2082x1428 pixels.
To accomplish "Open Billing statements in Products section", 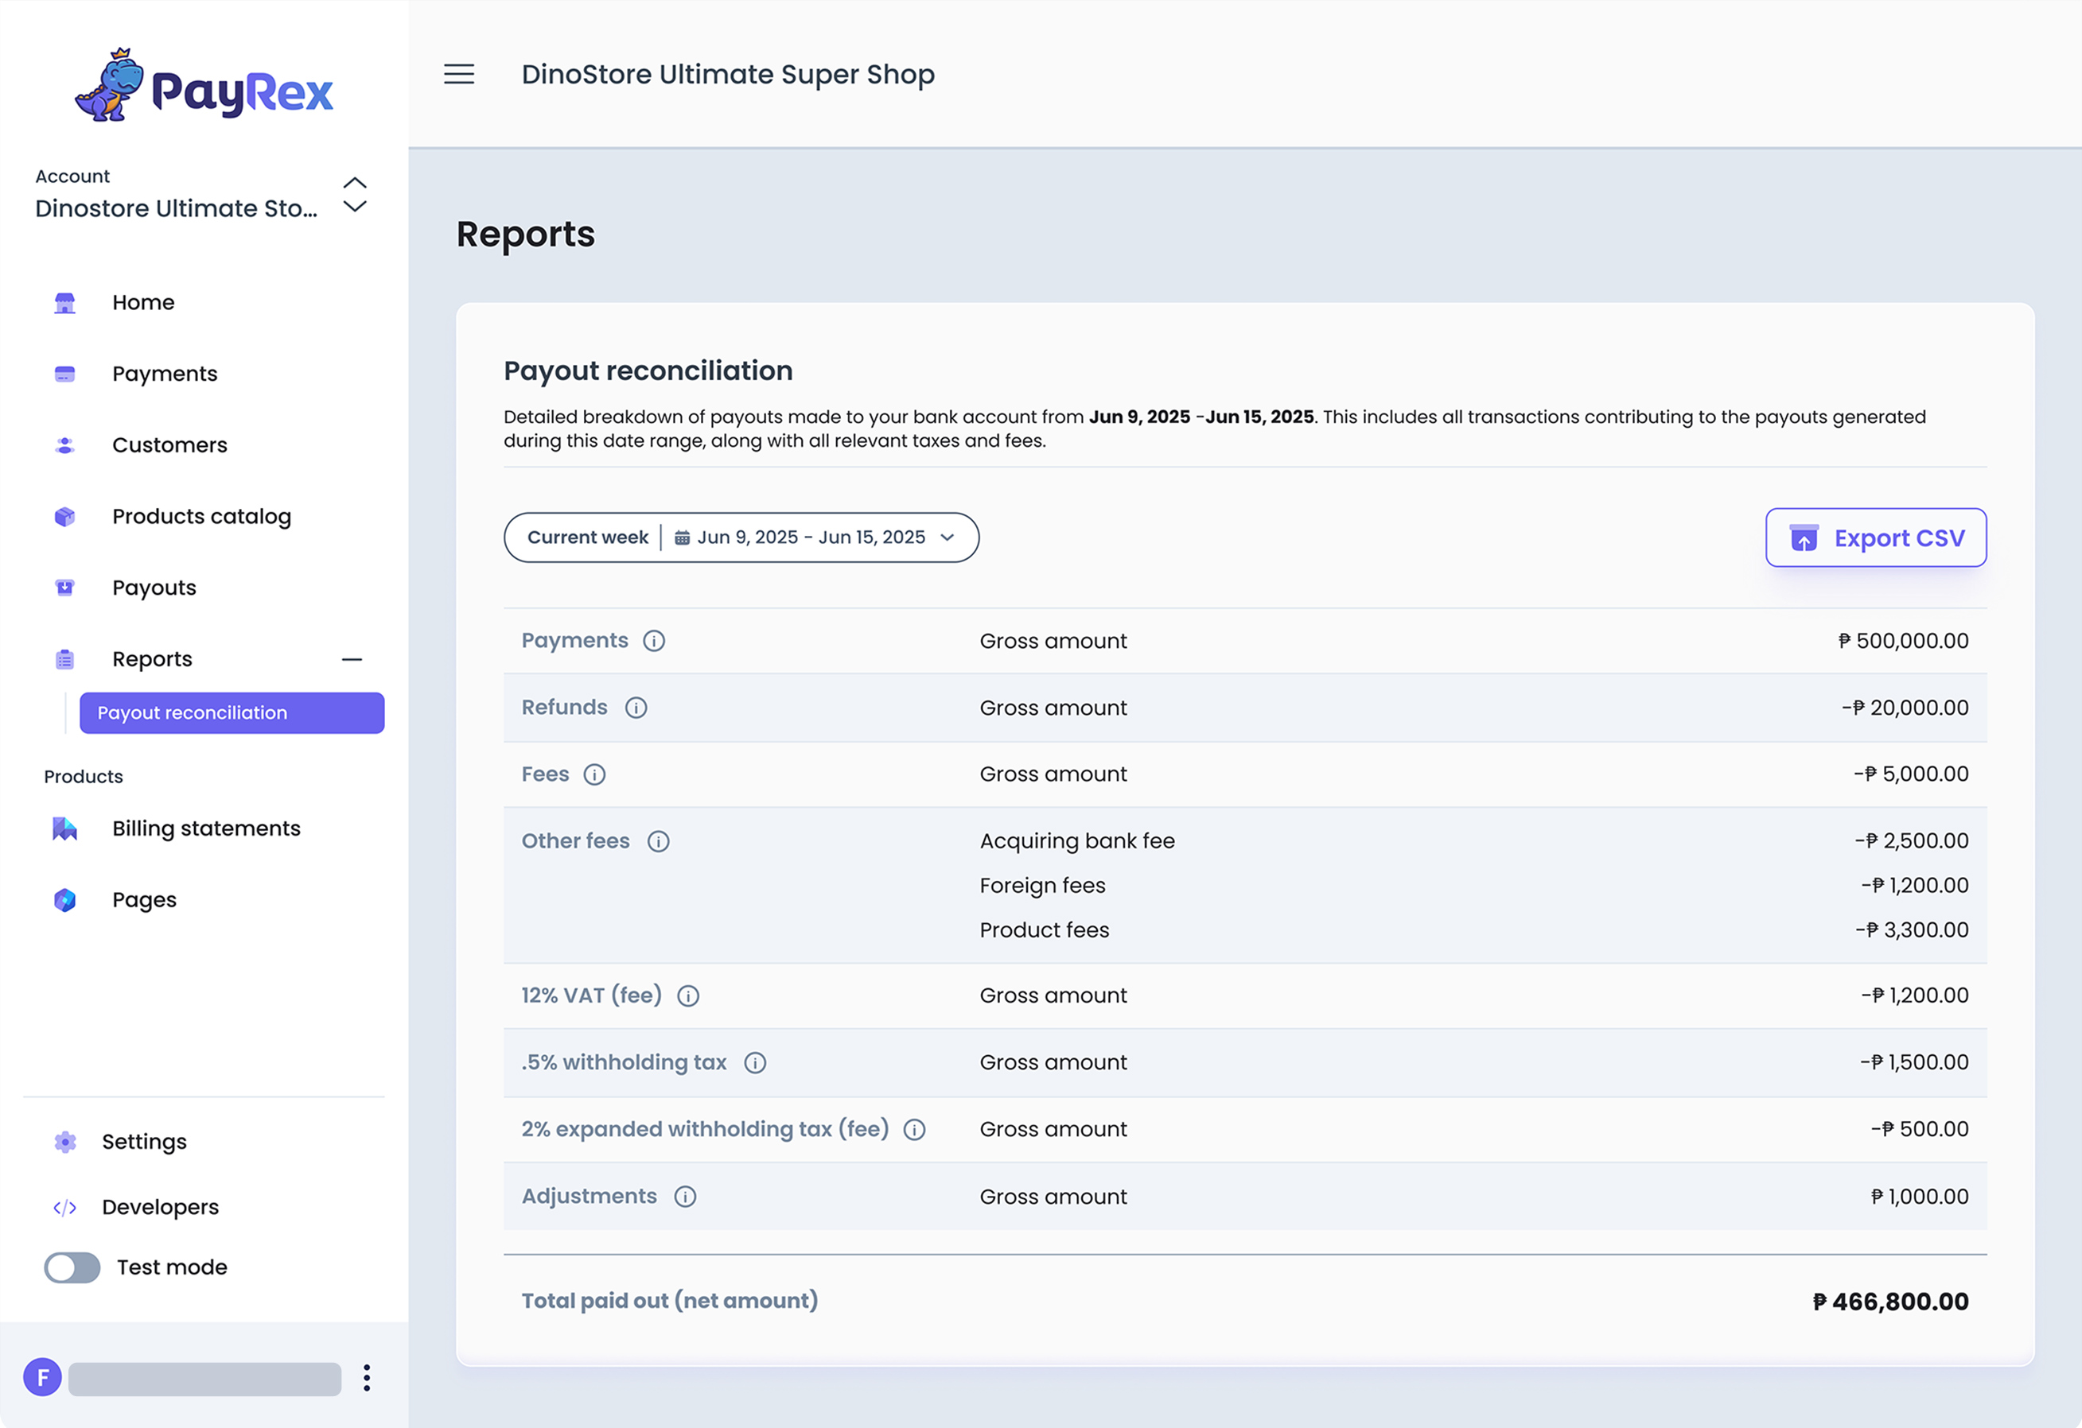I will tap(206, 829).
